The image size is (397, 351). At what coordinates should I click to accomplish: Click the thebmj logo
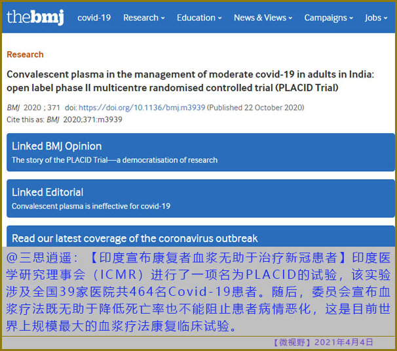pos(35,17)
